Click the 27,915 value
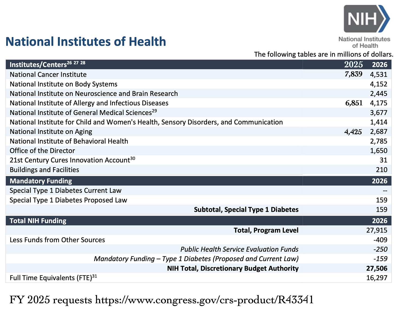This screenshot has width=394, height=310. [377, 230]
